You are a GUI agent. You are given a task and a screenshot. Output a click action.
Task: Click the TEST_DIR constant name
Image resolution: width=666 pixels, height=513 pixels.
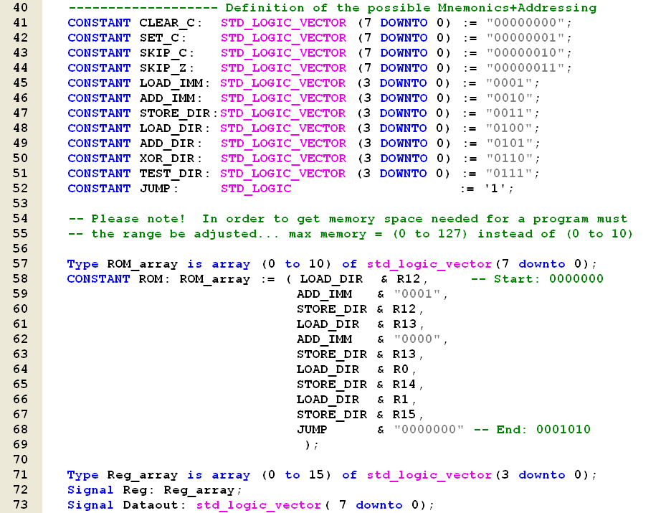pyautogui.click(x=171, y=174)
